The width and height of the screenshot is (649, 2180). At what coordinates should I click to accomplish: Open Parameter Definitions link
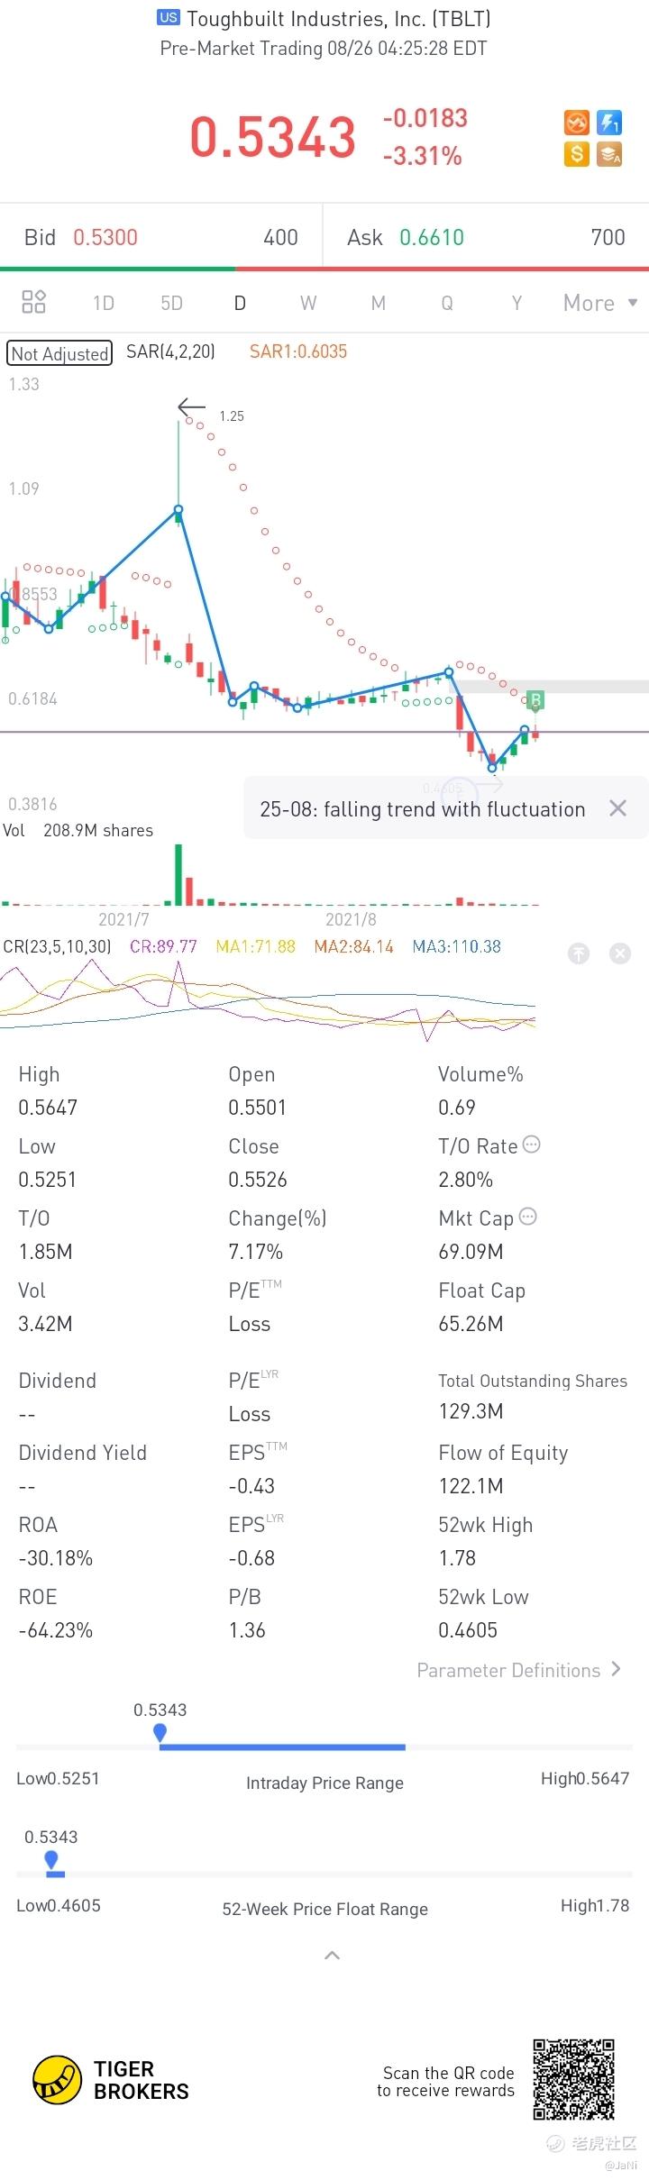coord(519,1670)
